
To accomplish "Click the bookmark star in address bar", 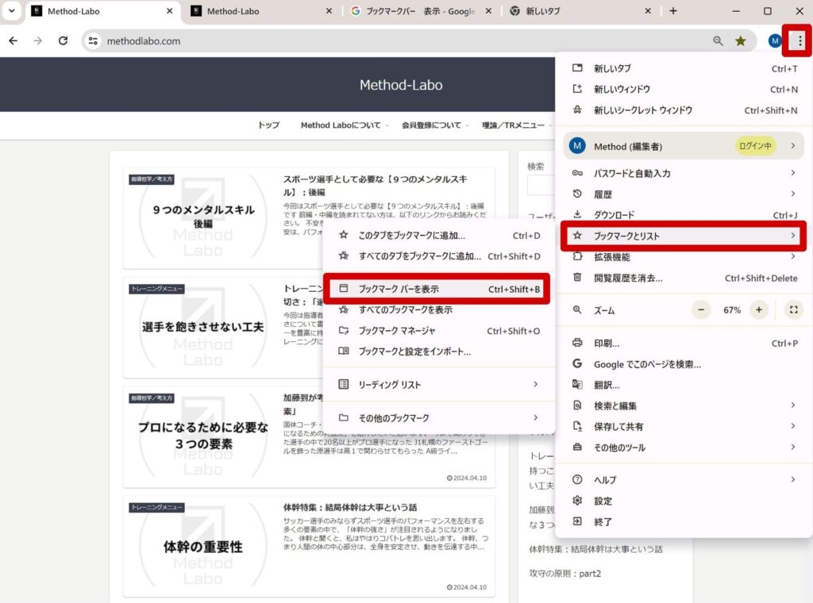I will (x=741, y=40).
